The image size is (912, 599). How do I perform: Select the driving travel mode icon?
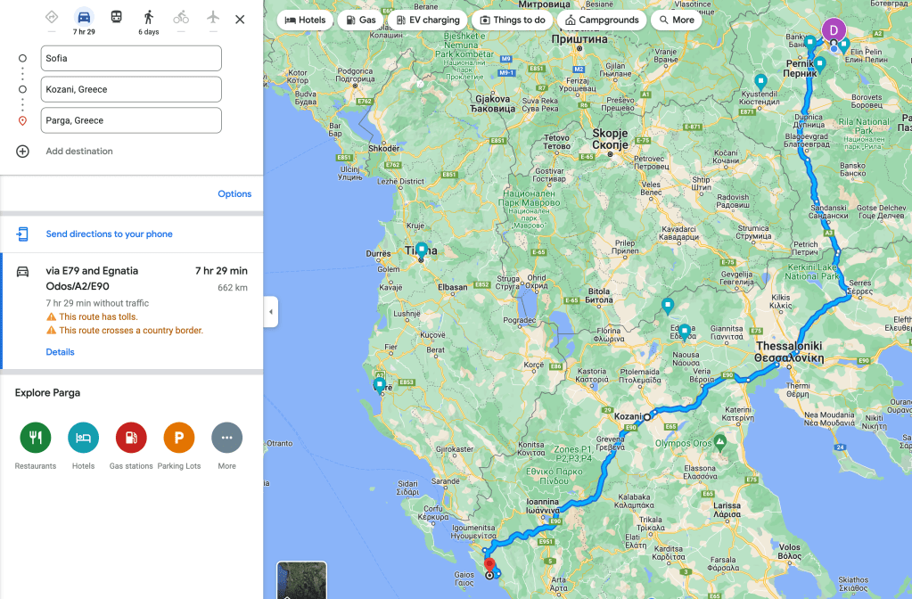84,17
